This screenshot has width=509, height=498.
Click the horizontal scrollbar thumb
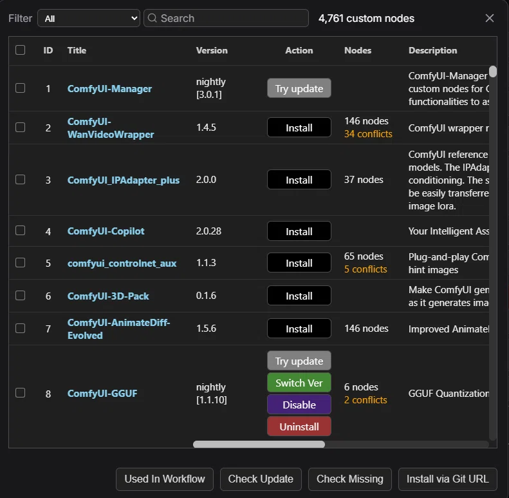coord(259,444)
